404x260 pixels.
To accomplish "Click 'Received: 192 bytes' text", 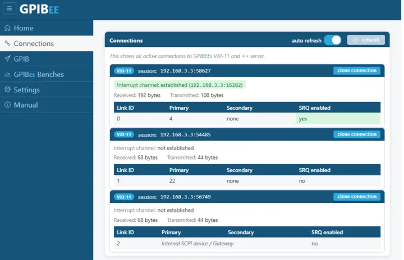I will (x=137, y=95).
